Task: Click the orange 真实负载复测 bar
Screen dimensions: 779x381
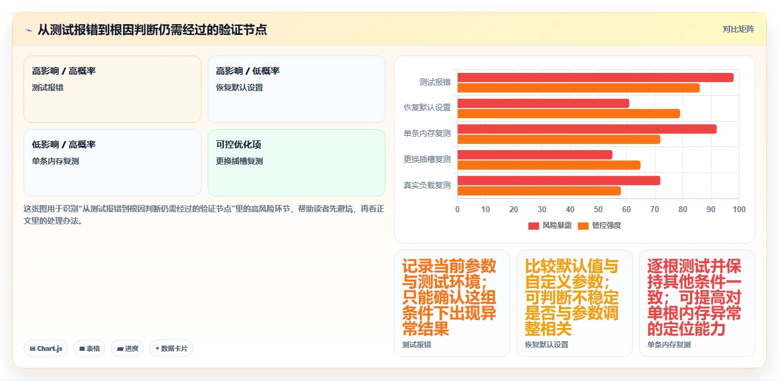Action: (x=539, y=190)
